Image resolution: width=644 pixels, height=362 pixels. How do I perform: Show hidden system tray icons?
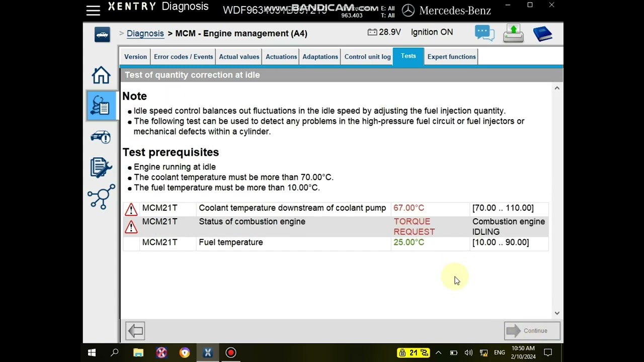(x=438, y=353)
